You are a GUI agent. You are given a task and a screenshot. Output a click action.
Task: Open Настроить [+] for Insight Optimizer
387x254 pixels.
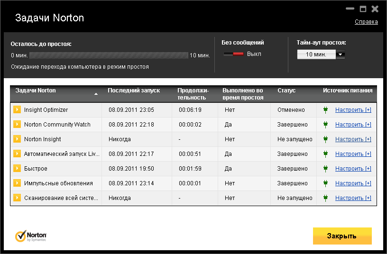(353, 110)
